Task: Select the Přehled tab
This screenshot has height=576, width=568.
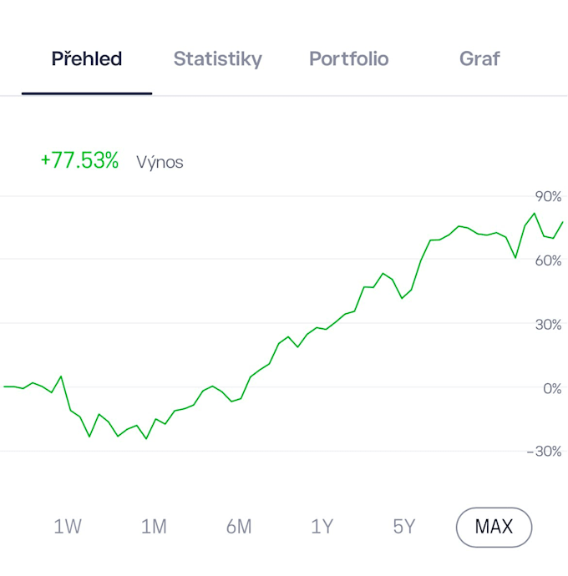Action: click(87, 58)
